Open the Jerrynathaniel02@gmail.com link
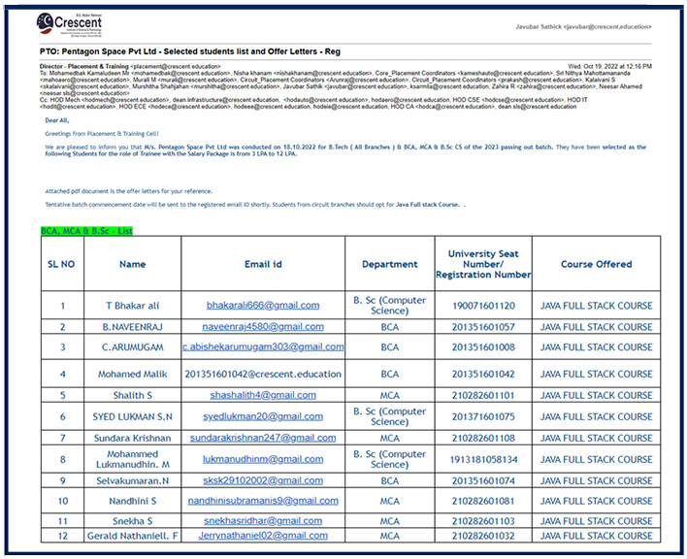The image size is (687, 559). [262, 536]
